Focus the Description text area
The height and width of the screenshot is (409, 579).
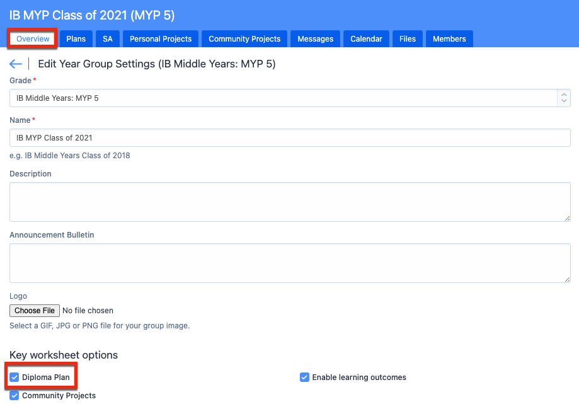pyautogui.click(x=290, y=202)
